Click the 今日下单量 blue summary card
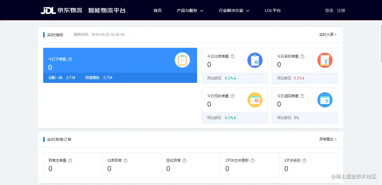This screenshot has width=382, height=185. pyautogui.click(x=120, y=65)
